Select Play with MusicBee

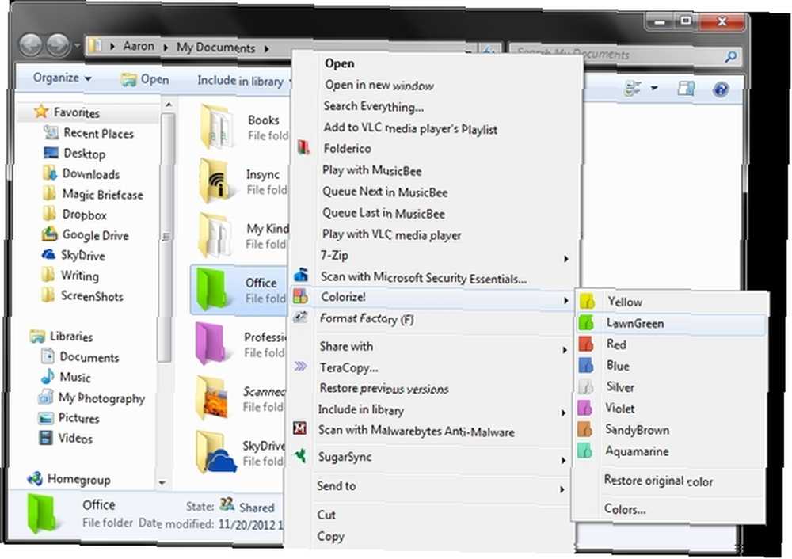click(x=372, y=171)
